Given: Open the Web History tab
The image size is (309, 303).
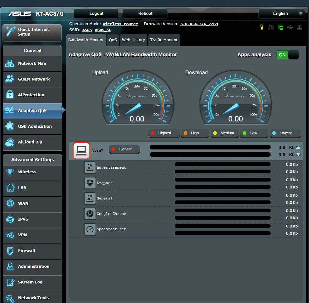Looking at the screenshot, I should pos(133,40).
